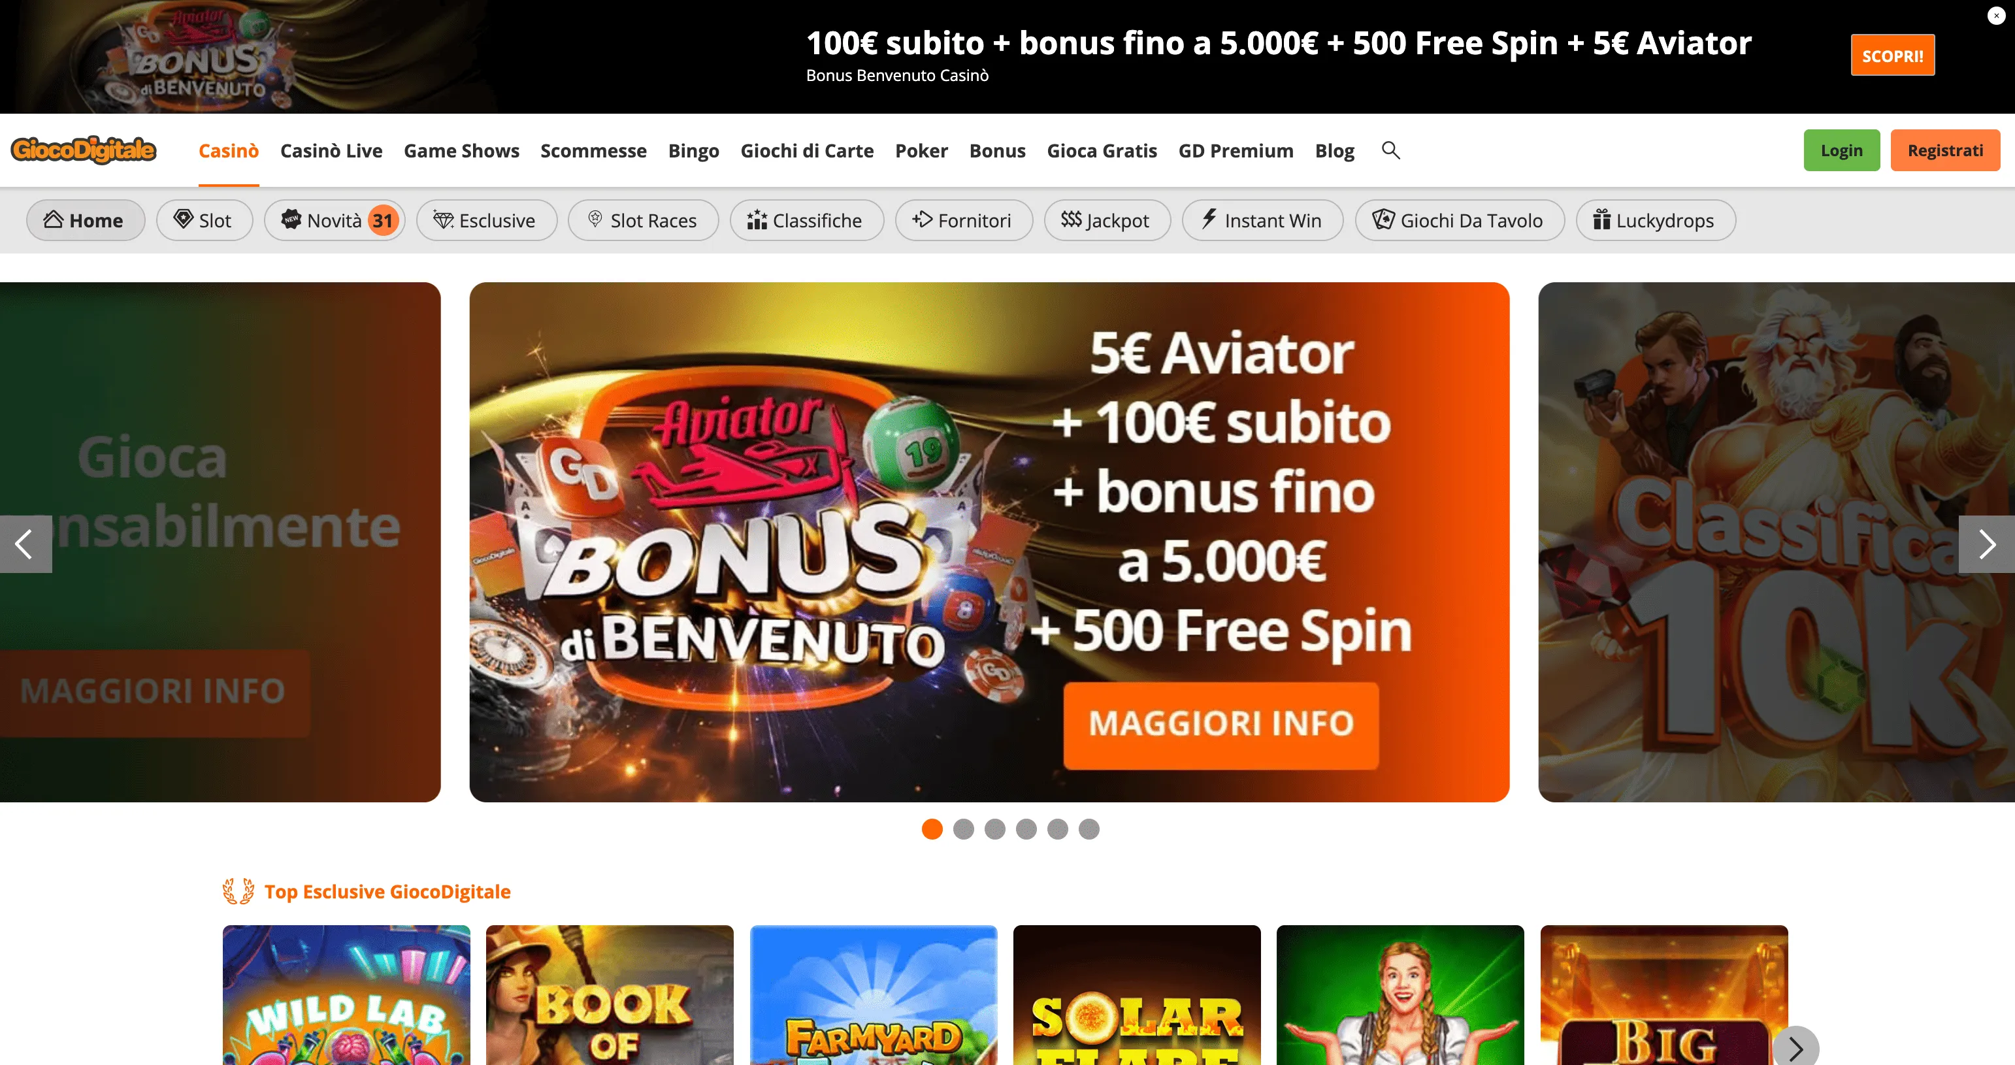Image resolution: width=2015 pixels, height=1065 pixels.
Task: Open the Solar Flare game thumbnail
Action: [x=1137, y=994]
